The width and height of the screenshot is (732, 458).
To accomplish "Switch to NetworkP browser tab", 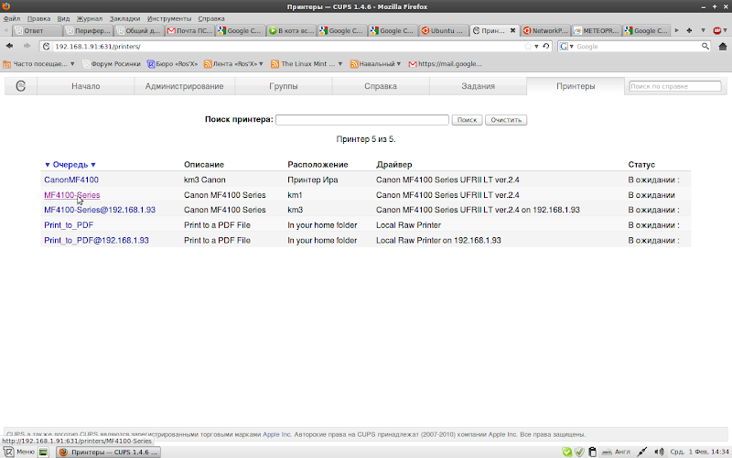I will click(545, 30).
